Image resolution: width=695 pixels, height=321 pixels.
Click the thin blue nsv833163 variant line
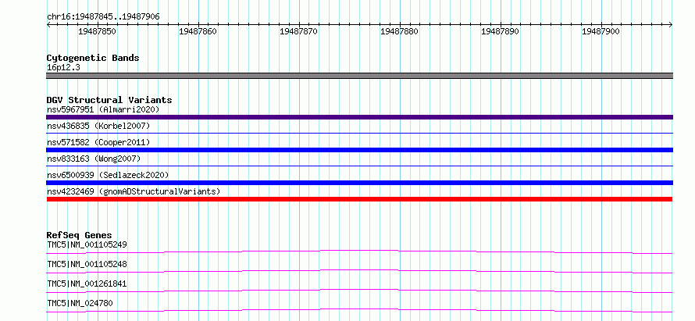point(359,166)
